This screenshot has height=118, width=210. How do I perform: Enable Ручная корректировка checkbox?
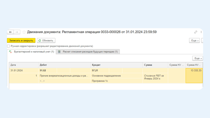[x=9, y=46]
